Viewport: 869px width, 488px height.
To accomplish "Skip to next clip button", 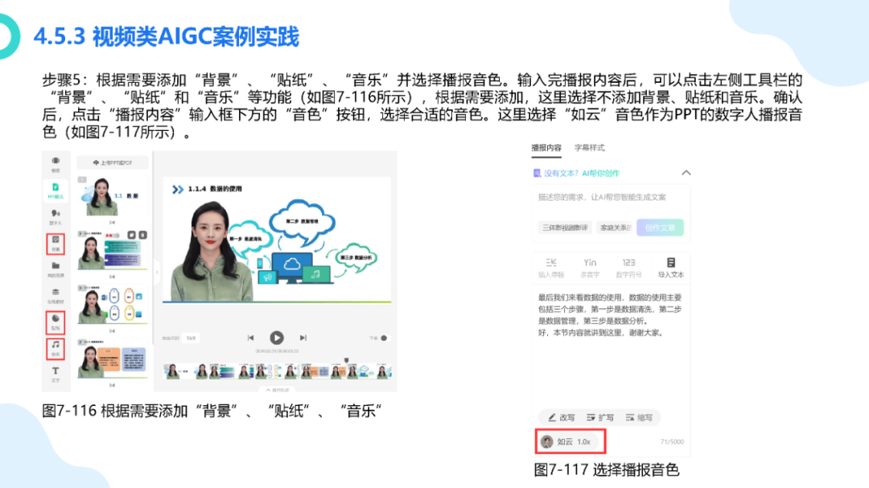I will pos(303,338).
